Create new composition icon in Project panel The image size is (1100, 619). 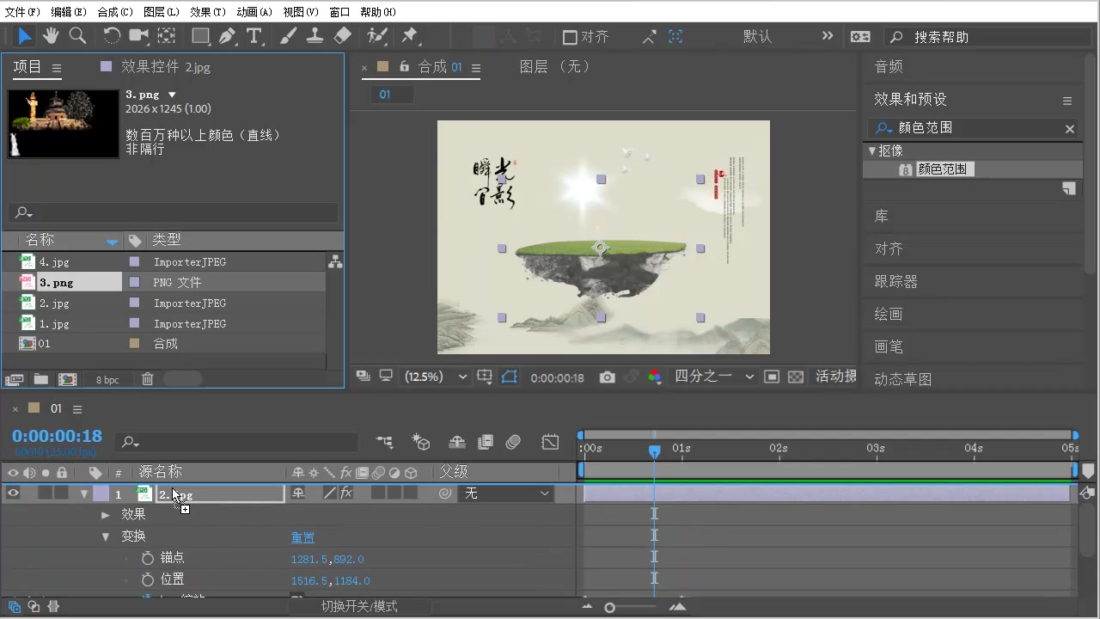[x=67, y=379]
